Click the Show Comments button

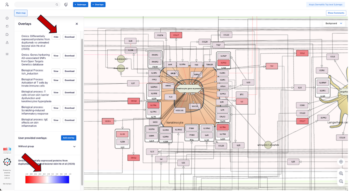click(x=336, y=13)
